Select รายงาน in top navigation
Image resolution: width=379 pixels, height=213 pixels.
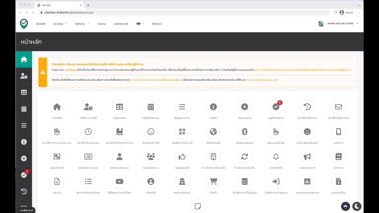coord(101,24)
